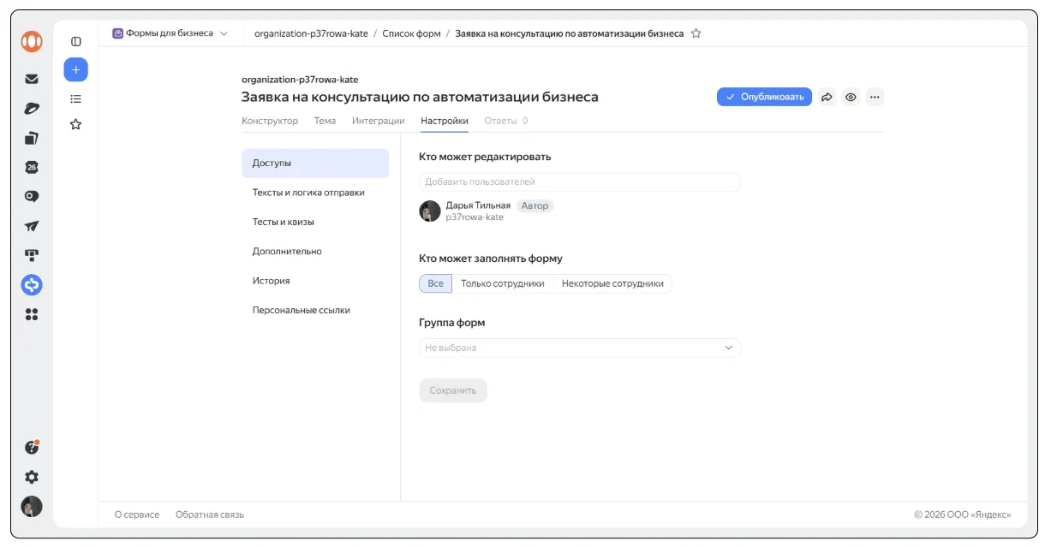Click p37rowa-kate username under name

[475, 217]
